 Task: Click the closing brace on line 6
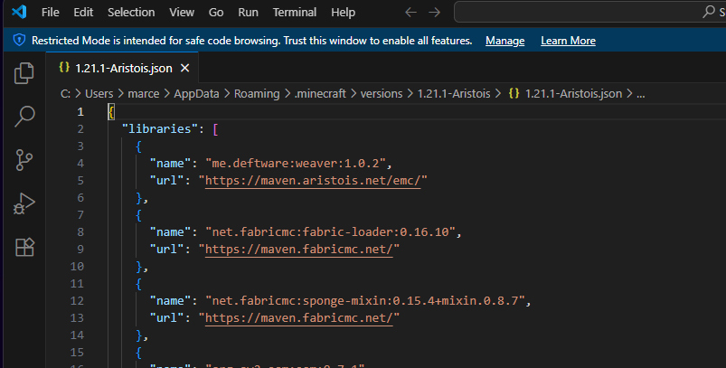[x=139, y=198]
